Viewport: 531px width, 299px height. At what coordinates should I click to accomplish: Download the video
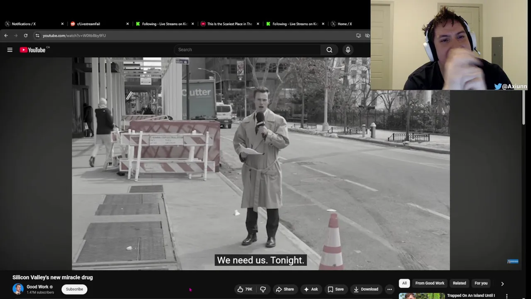(x=366, y=289)
